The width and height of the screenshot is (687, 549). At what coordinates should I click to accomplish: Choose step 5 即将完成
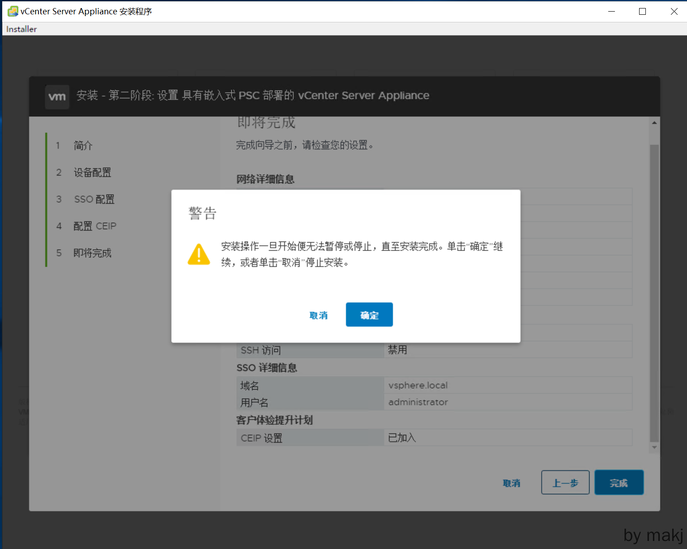(92, 253)
